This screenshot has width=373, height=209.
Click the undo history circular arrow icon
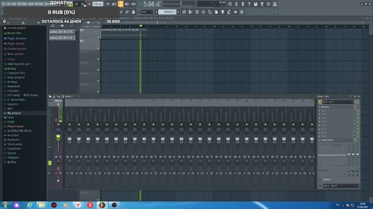point(230,4)
